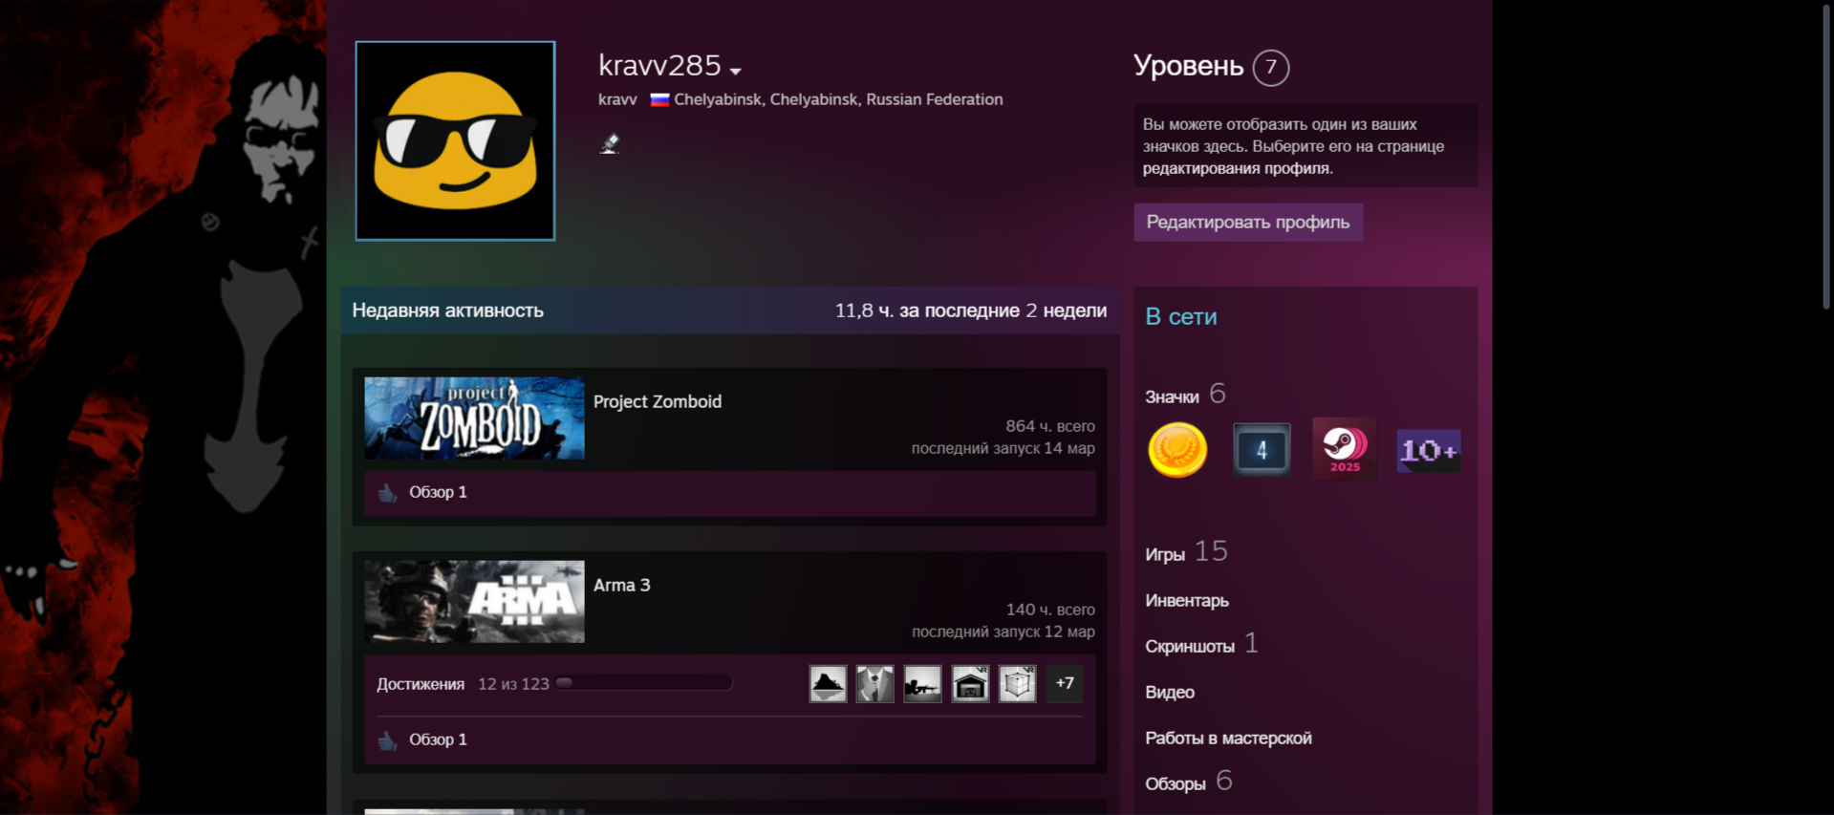Viewport: 1834px width, 815px height.
Task: Click the 140 ч. всего playtime text
Action: coord(1050,610)
